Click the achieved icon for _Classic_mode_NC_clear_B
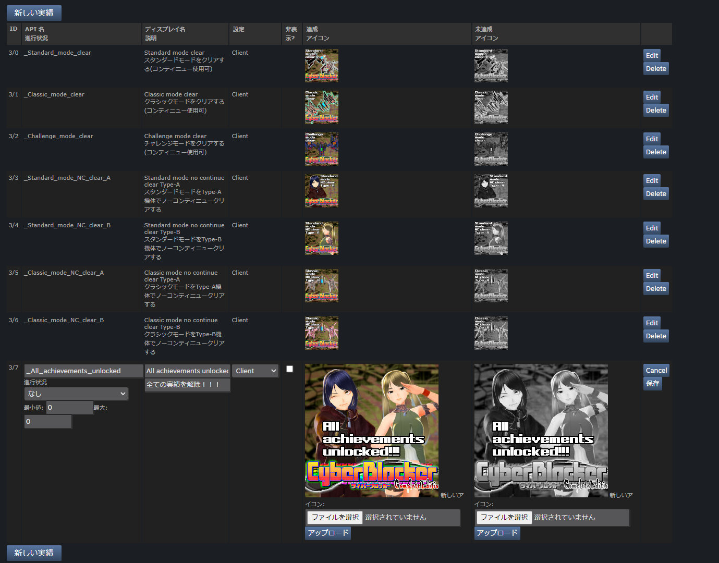This screenshot has height=563, width=719. coord(322,333)
